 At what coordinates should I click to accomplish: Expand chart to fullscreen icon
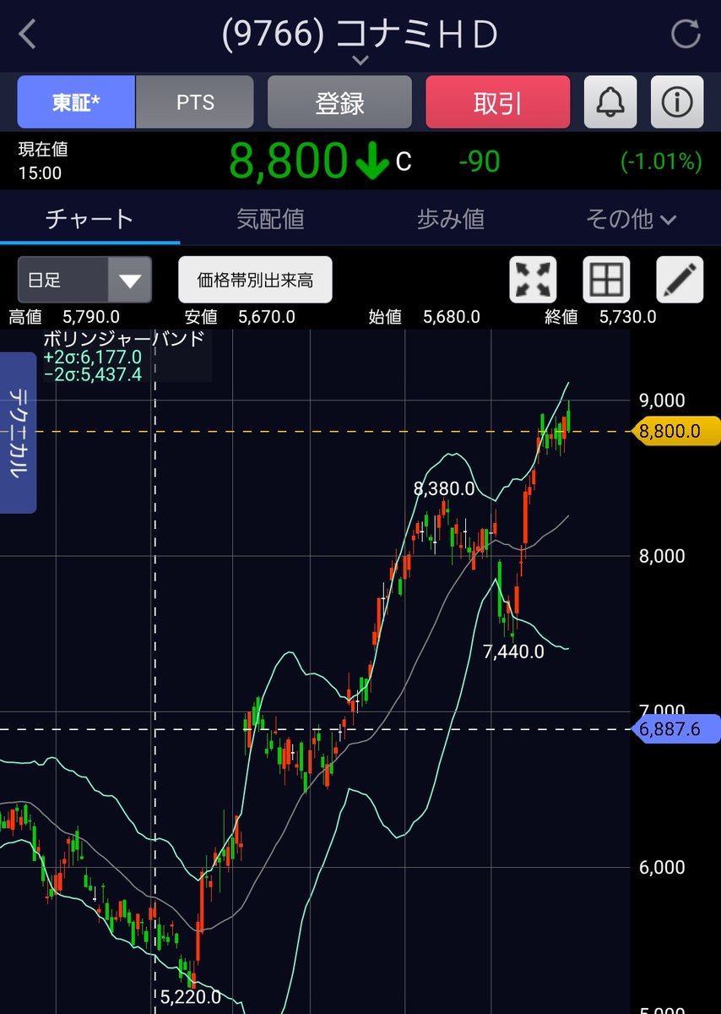(534, 280)
